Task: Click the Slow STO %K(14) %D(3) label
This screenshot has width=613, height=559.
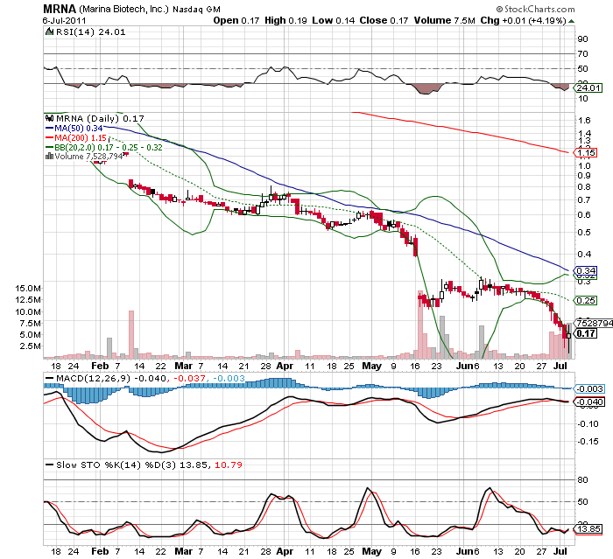Action: tap(116, 465)
